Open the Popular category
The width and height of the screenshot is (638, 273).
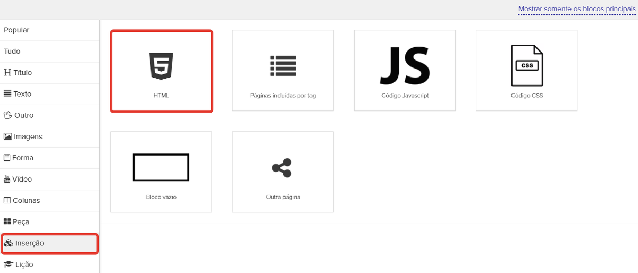coord(16,30)
